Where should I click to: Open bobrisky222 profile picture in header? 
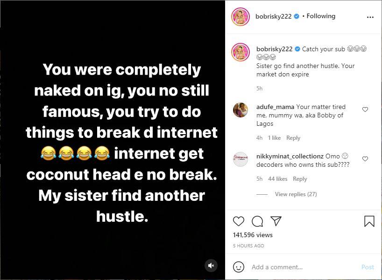(x=241, y=16)
